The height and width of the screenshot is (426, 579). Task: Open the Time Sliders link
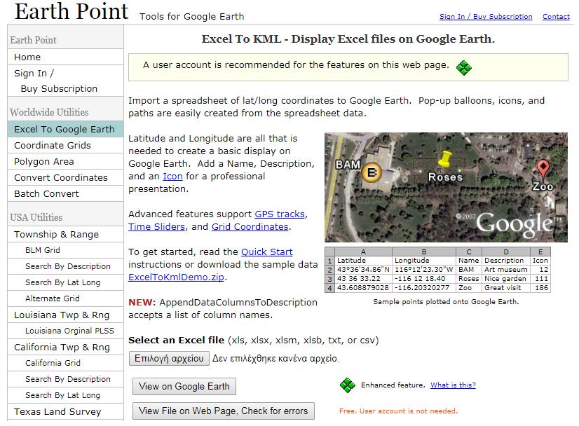156,226
